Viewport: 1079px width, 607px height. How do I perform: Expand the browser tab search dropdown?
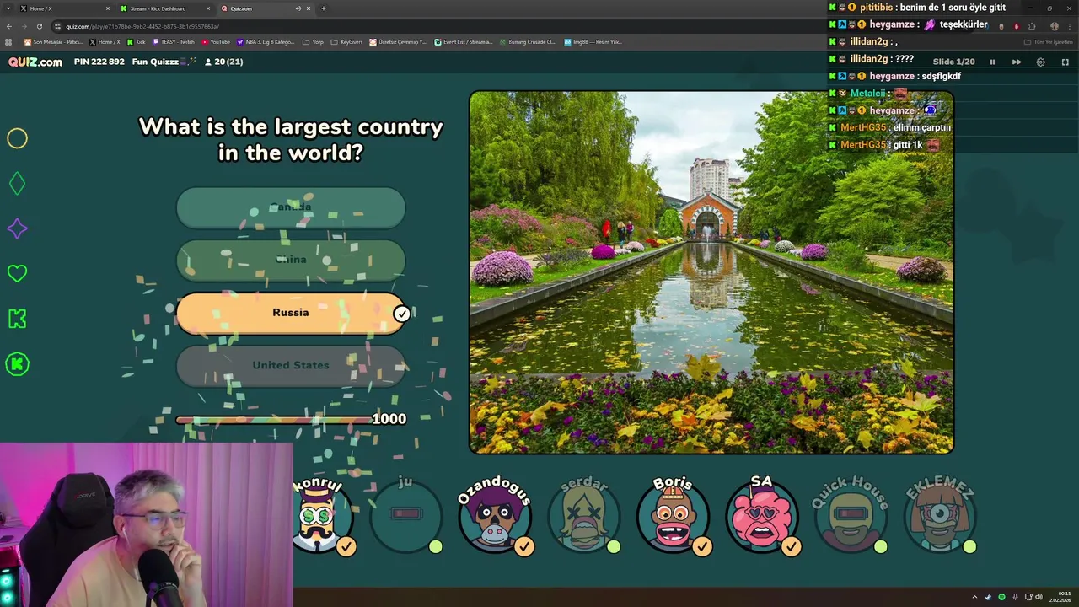[7, 8]
